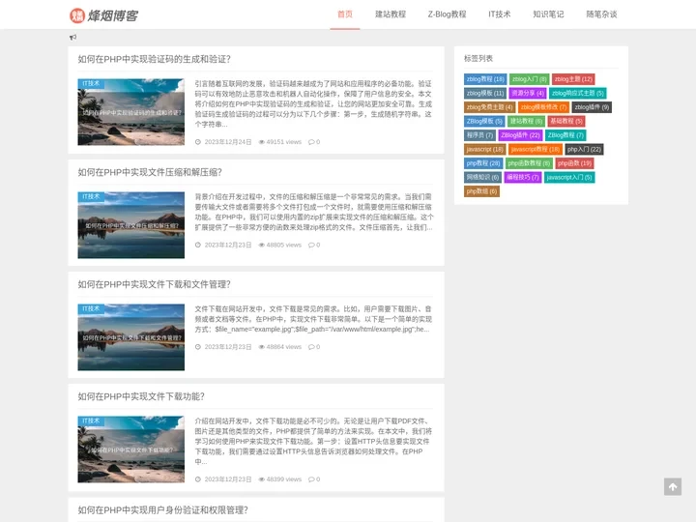
Task: Click IT技术 badge on 文件压缩 post thumbnail
Action: (x=91, y=196)
